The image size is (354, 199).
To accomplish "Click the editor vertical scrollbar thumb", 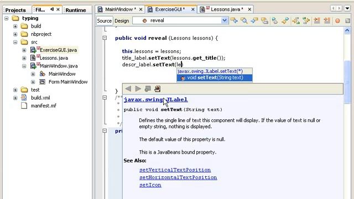I will pos(347,82).
